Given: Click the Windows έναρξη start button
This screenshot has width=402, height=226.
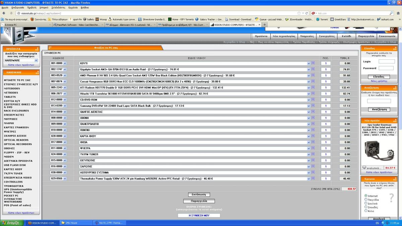Looking at the screenshot, I should point(11,223).
